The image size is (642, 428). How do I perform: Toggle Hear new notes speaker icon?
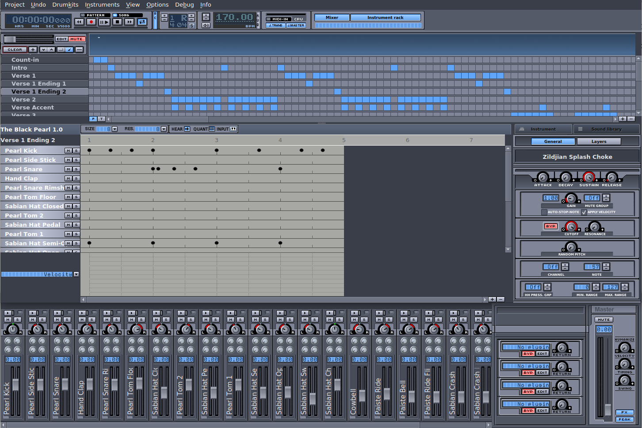tap(187, 129)
